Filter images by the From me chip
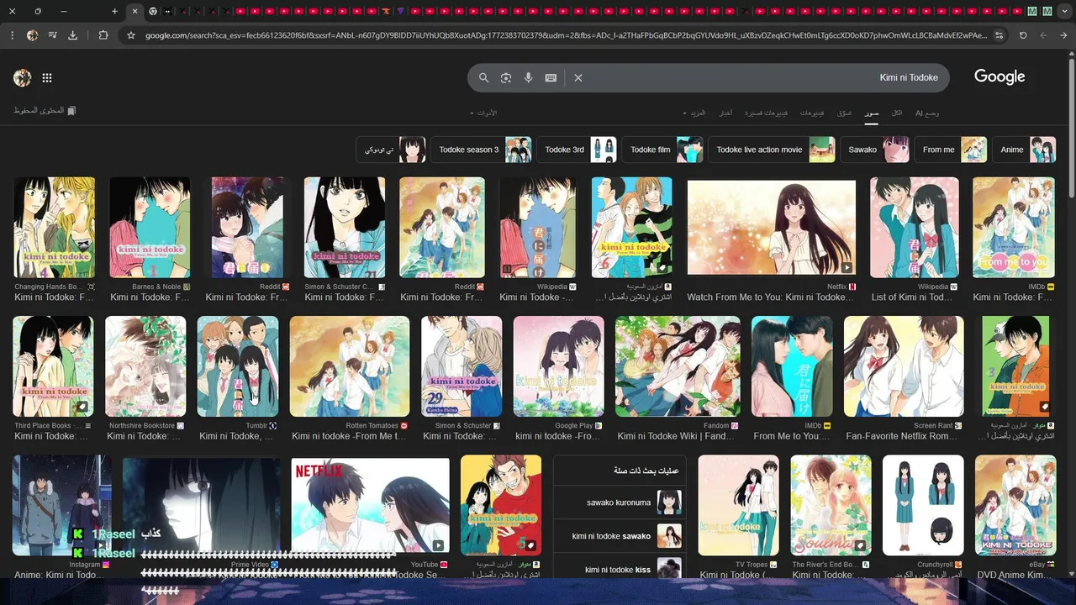Screen dimensions: 1076x605 [950, 150]
